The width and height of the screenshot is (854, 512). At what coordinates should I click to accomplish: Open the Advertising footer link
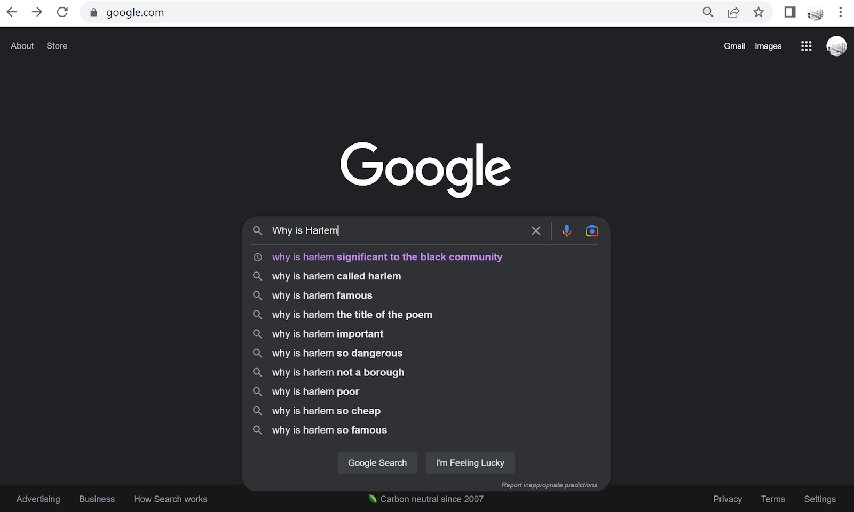tap(38, 499)
